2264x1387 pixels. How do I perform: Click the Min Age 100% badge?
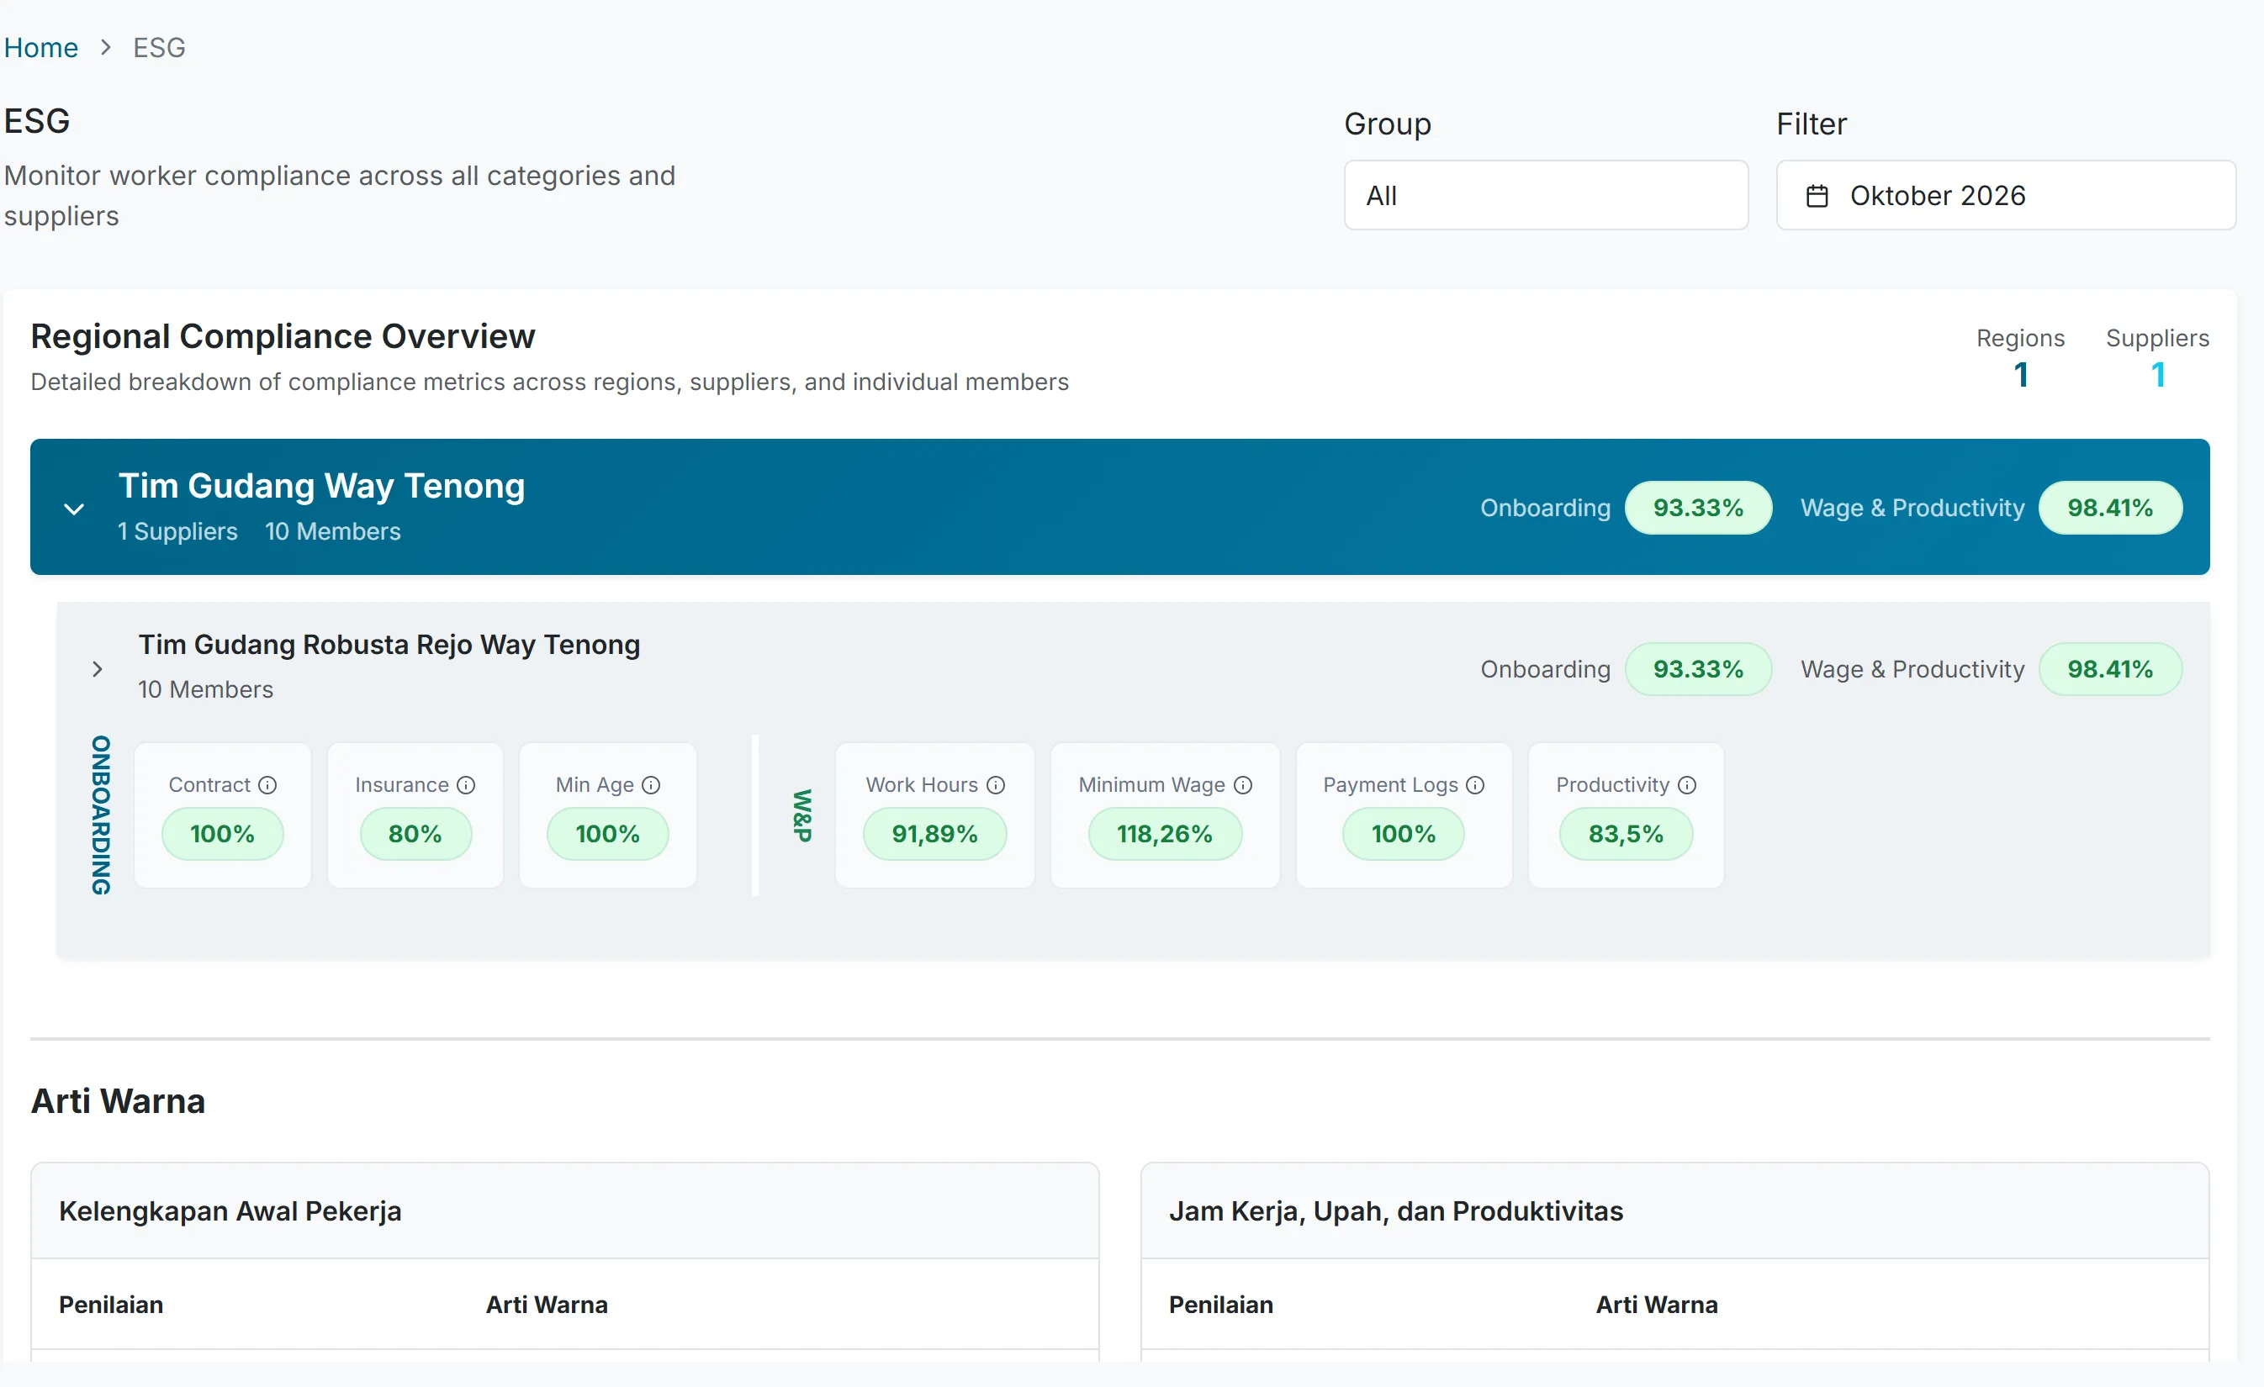[x=607, y=833]
